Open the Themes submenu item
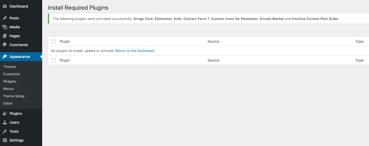The height and width of the screenshot is (146, 369). click(9, 67)
